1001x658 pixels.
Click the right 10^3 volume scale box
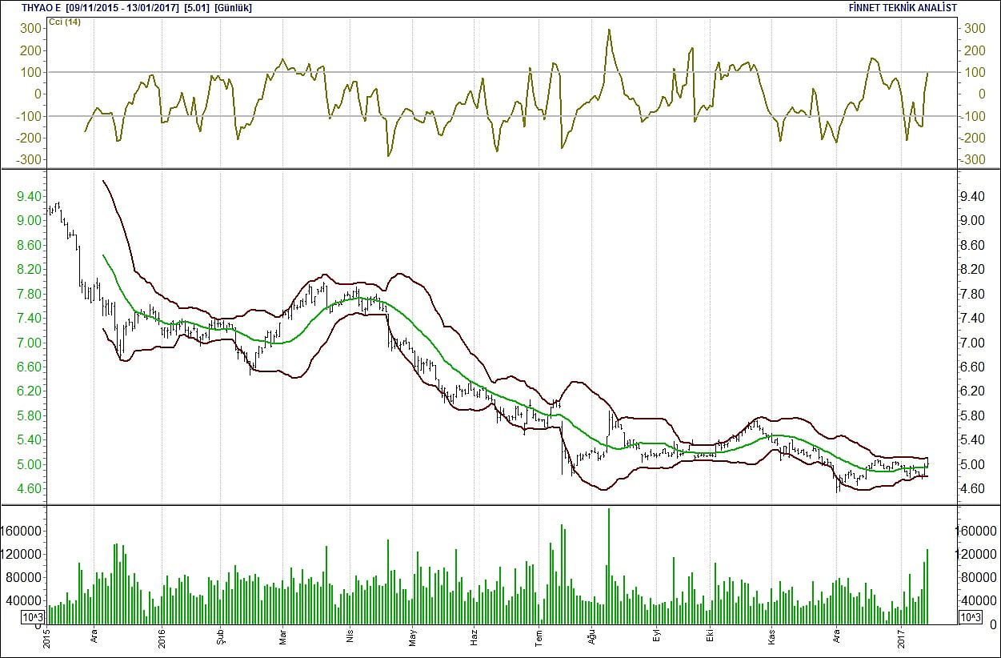pyautogui.click(x=971, y=617)
